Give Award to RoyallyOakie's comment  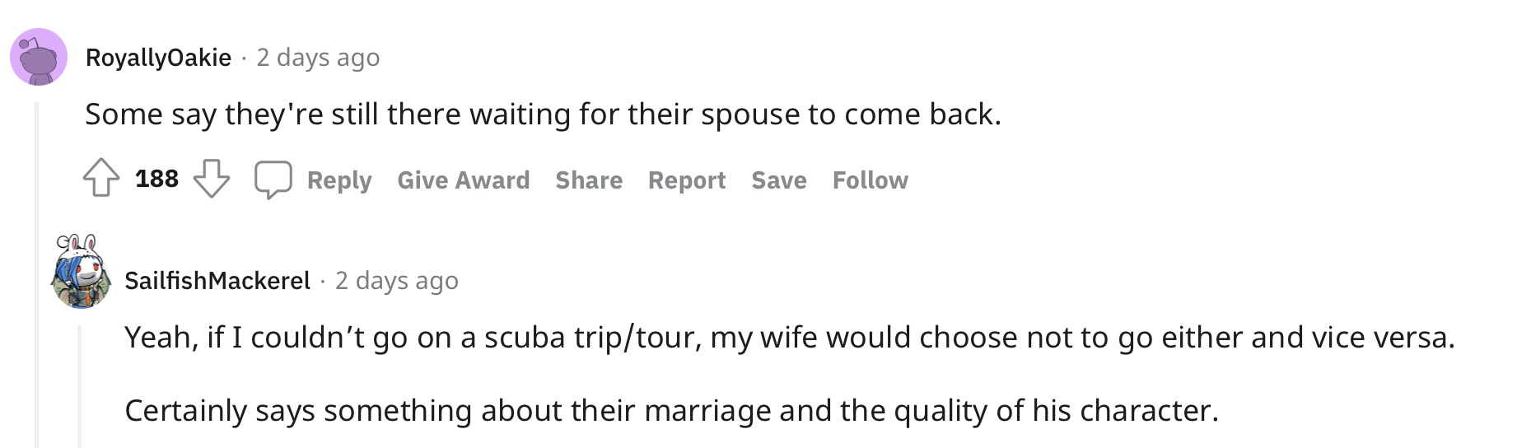click(x=464, y=180)
